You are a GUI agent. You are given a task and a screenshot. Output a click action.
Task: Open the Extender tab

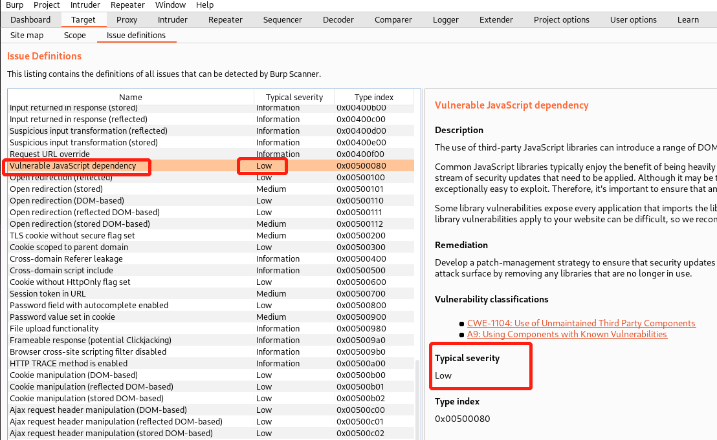496,19
